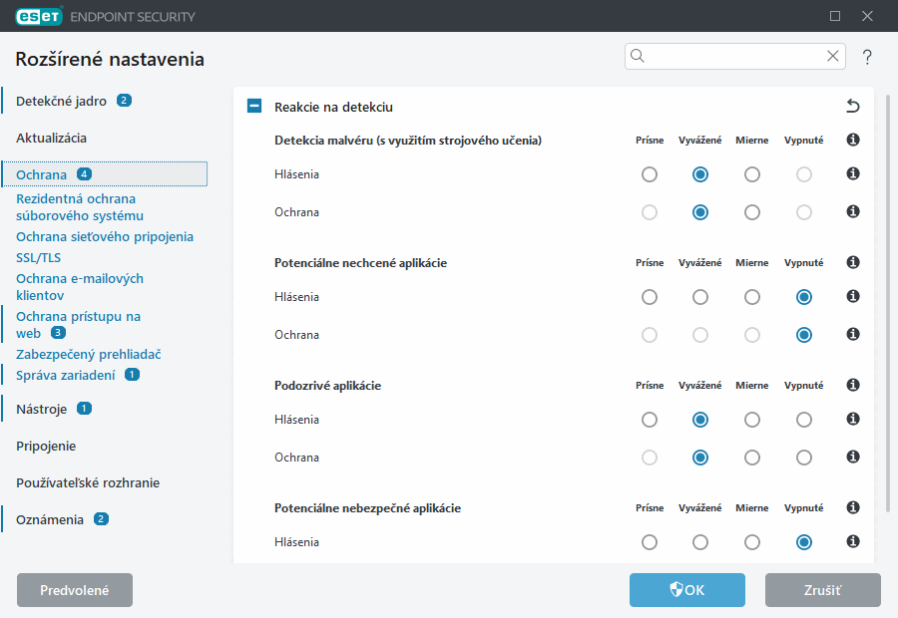Go to Ochrana e-mailových klientov
The height and width of the screenshot is (618, 898).
pyautogui.click(x=80, y=287)
